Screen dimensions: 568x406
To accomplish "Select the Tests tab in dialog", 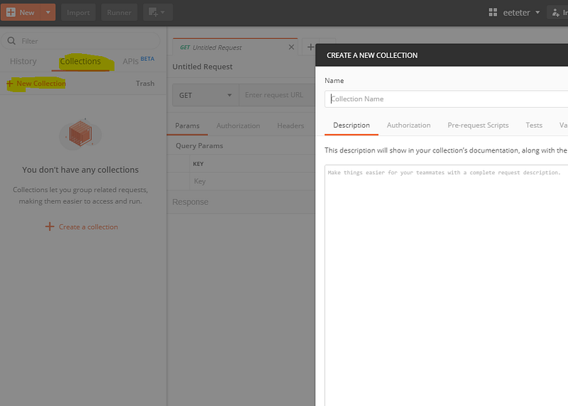I will tap(534, 125).
